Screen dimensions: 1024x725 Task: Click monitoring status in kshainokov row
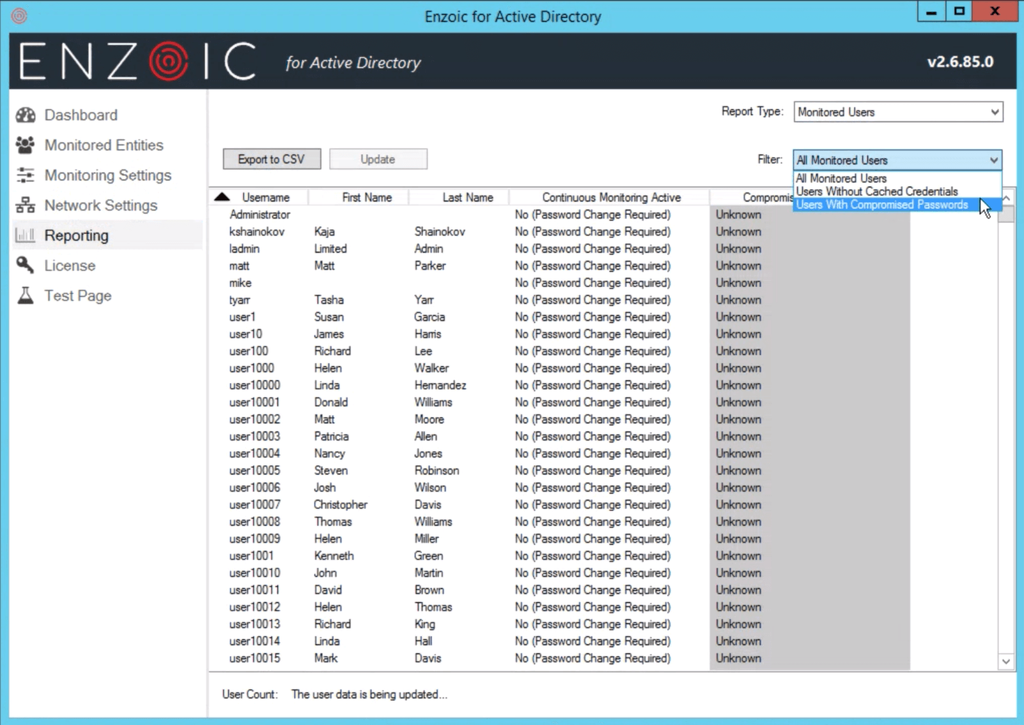(x=593, y=231)
